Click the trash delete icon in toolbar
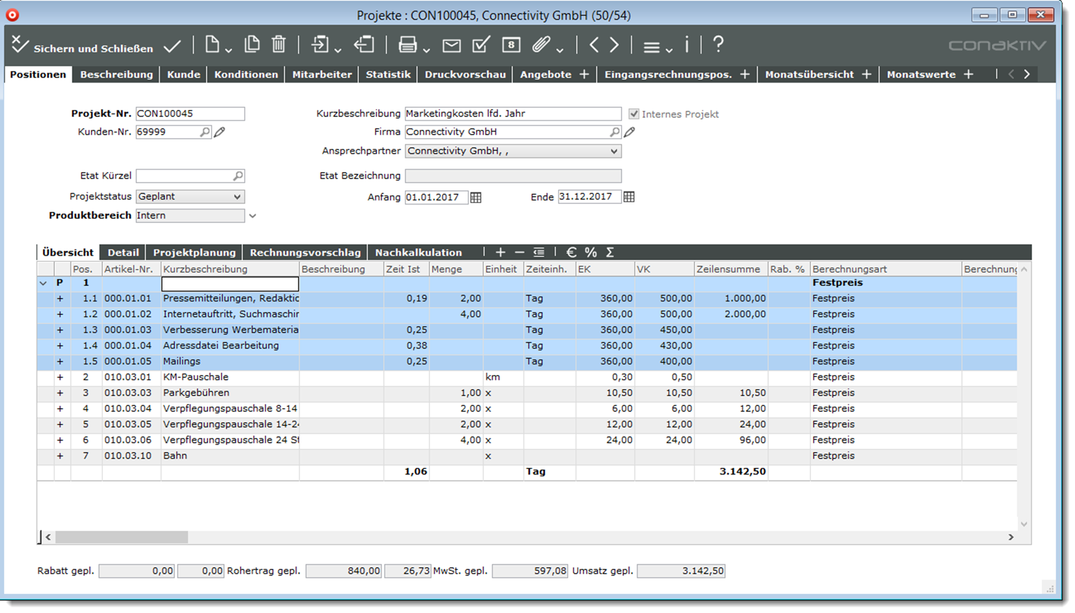The height and width of the screenshot is (613, 1075). click(278, 44)
